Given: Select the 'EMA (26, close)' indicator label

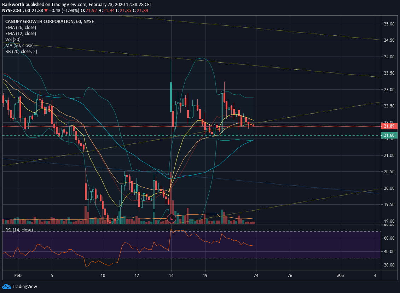Looking at the screenshot, I should (21, 28).
